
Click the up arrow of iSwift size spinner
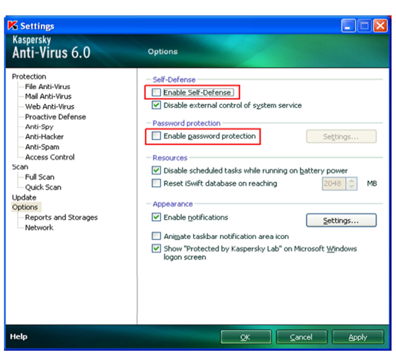point(351,181)
